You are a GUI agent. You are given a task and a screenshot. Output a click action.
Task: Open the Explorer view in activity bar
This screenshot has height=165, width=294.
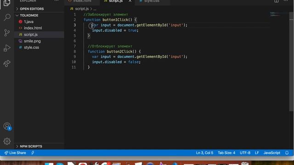click(x=7, y=3)
